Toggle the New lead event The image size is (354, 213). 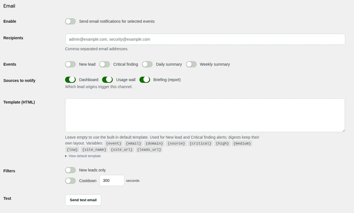point(71,64)
